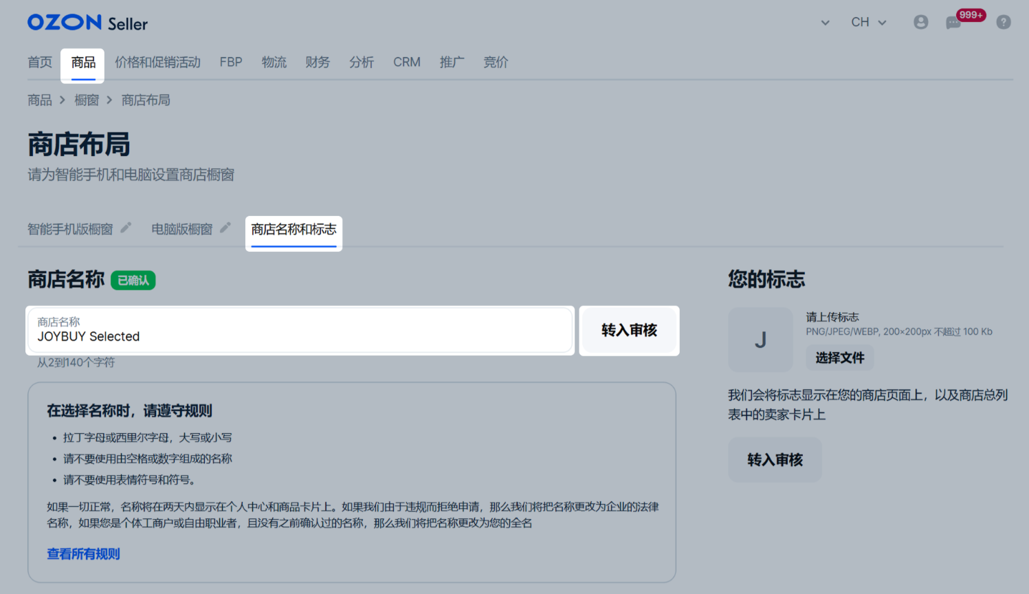Click the 商店名称 section heading
This screenshot has width=1029, height=594.
click(66, 279)
